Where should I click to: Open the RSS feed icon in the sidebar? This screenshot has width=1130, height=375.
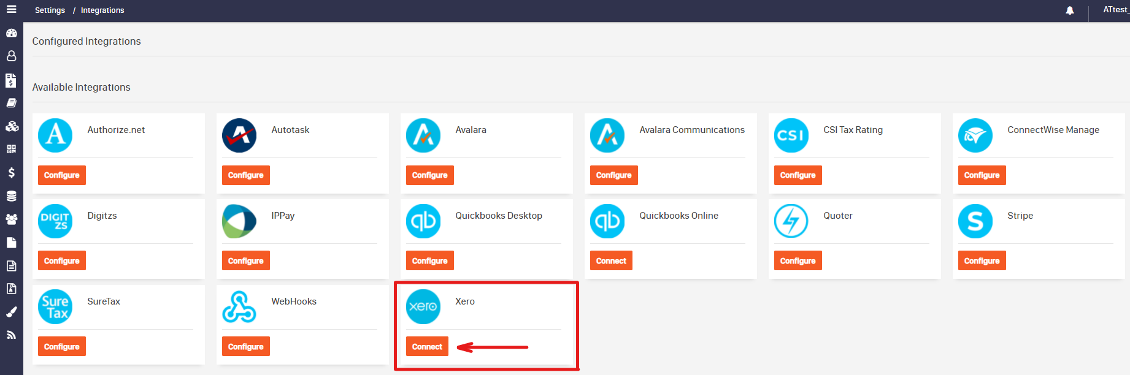(11, 335)
